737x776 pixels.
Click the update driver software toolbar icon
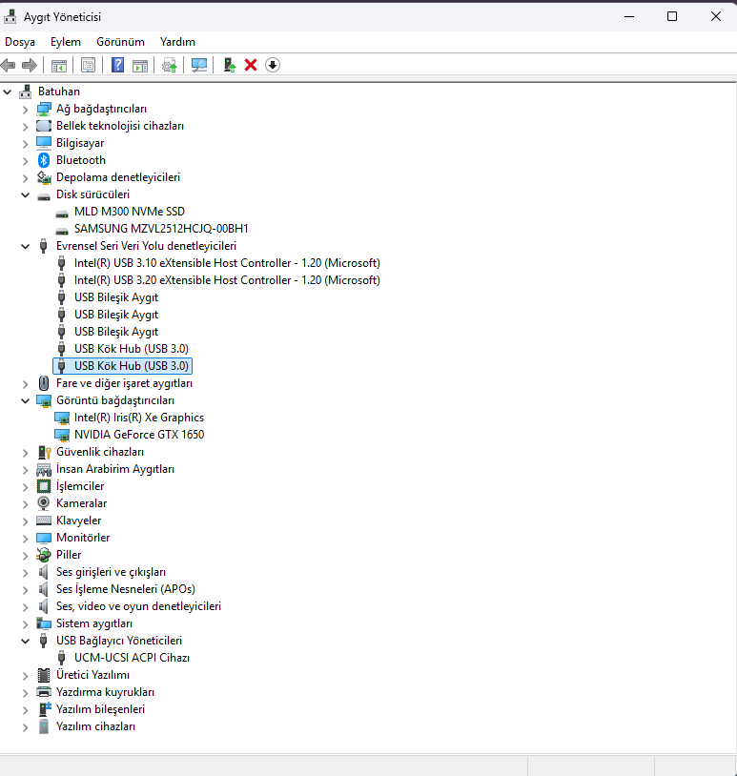coord(170,65)
